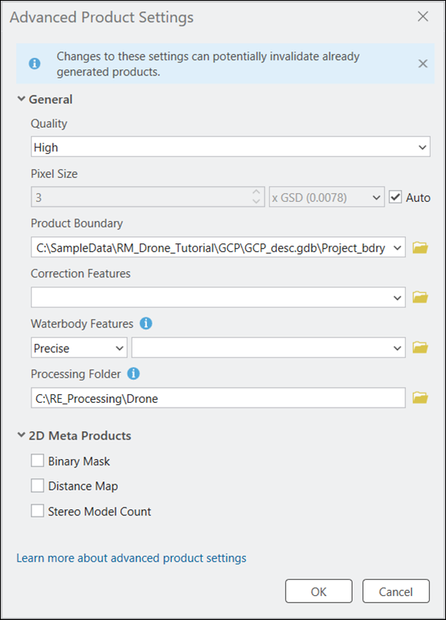Confirm settings with the OK button
This screenshot has width=446, height=620.
coord(318,592)
